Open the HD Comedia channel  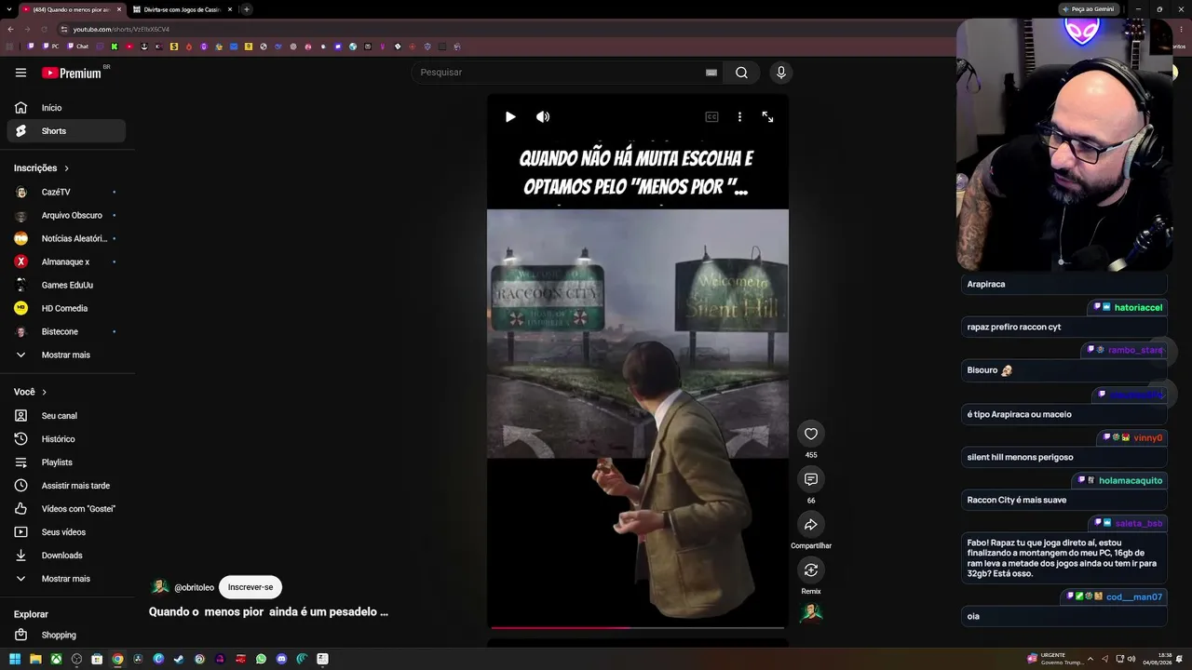click(x=66, y=308)
